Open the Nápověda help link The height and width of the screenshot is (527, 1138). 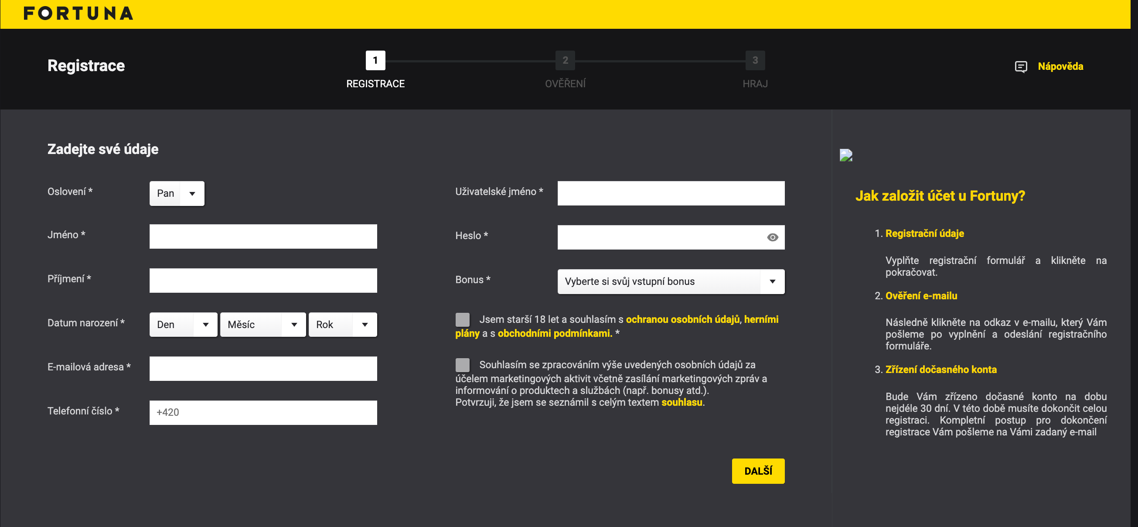1060,67
